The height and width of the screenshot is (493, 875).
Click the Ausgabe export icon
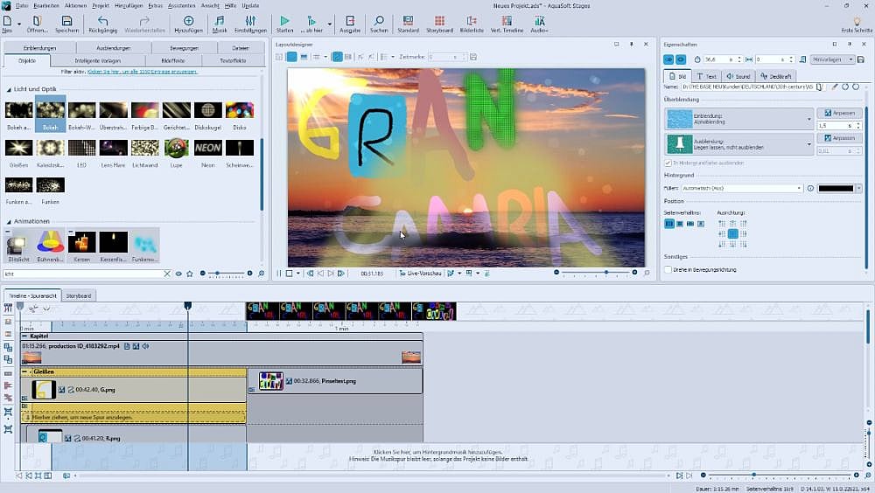point(349,21)
